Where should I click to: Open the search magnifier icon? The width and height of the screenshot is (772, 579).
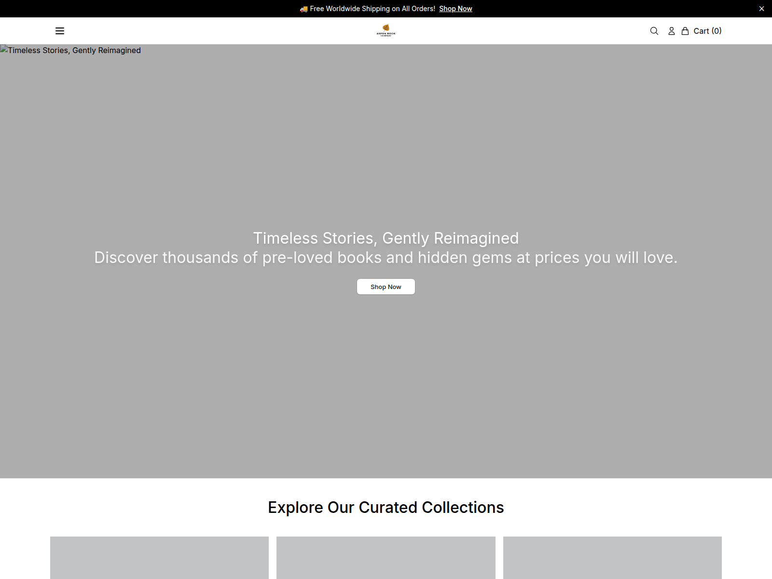(654, 31)
